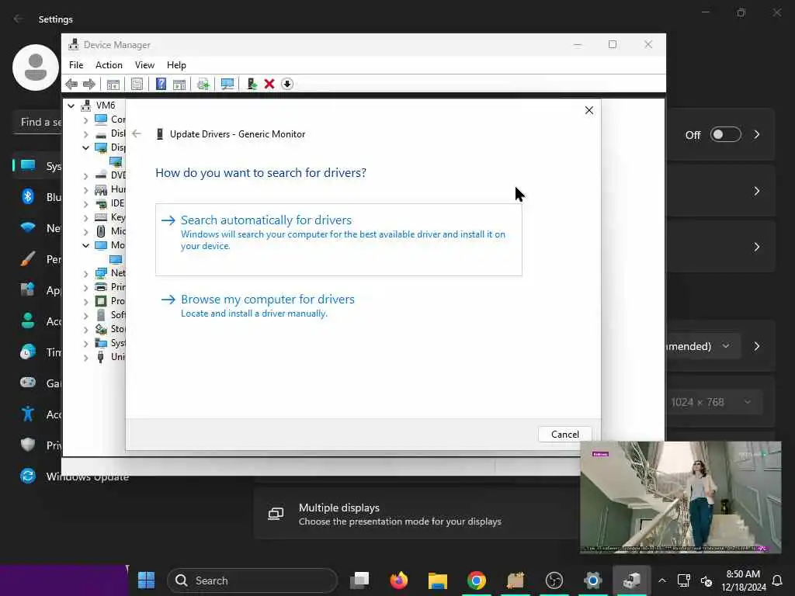795x596 pixels.
Task: Select the monitor child device under Monitors node
Action: click(x=116, y=259)
